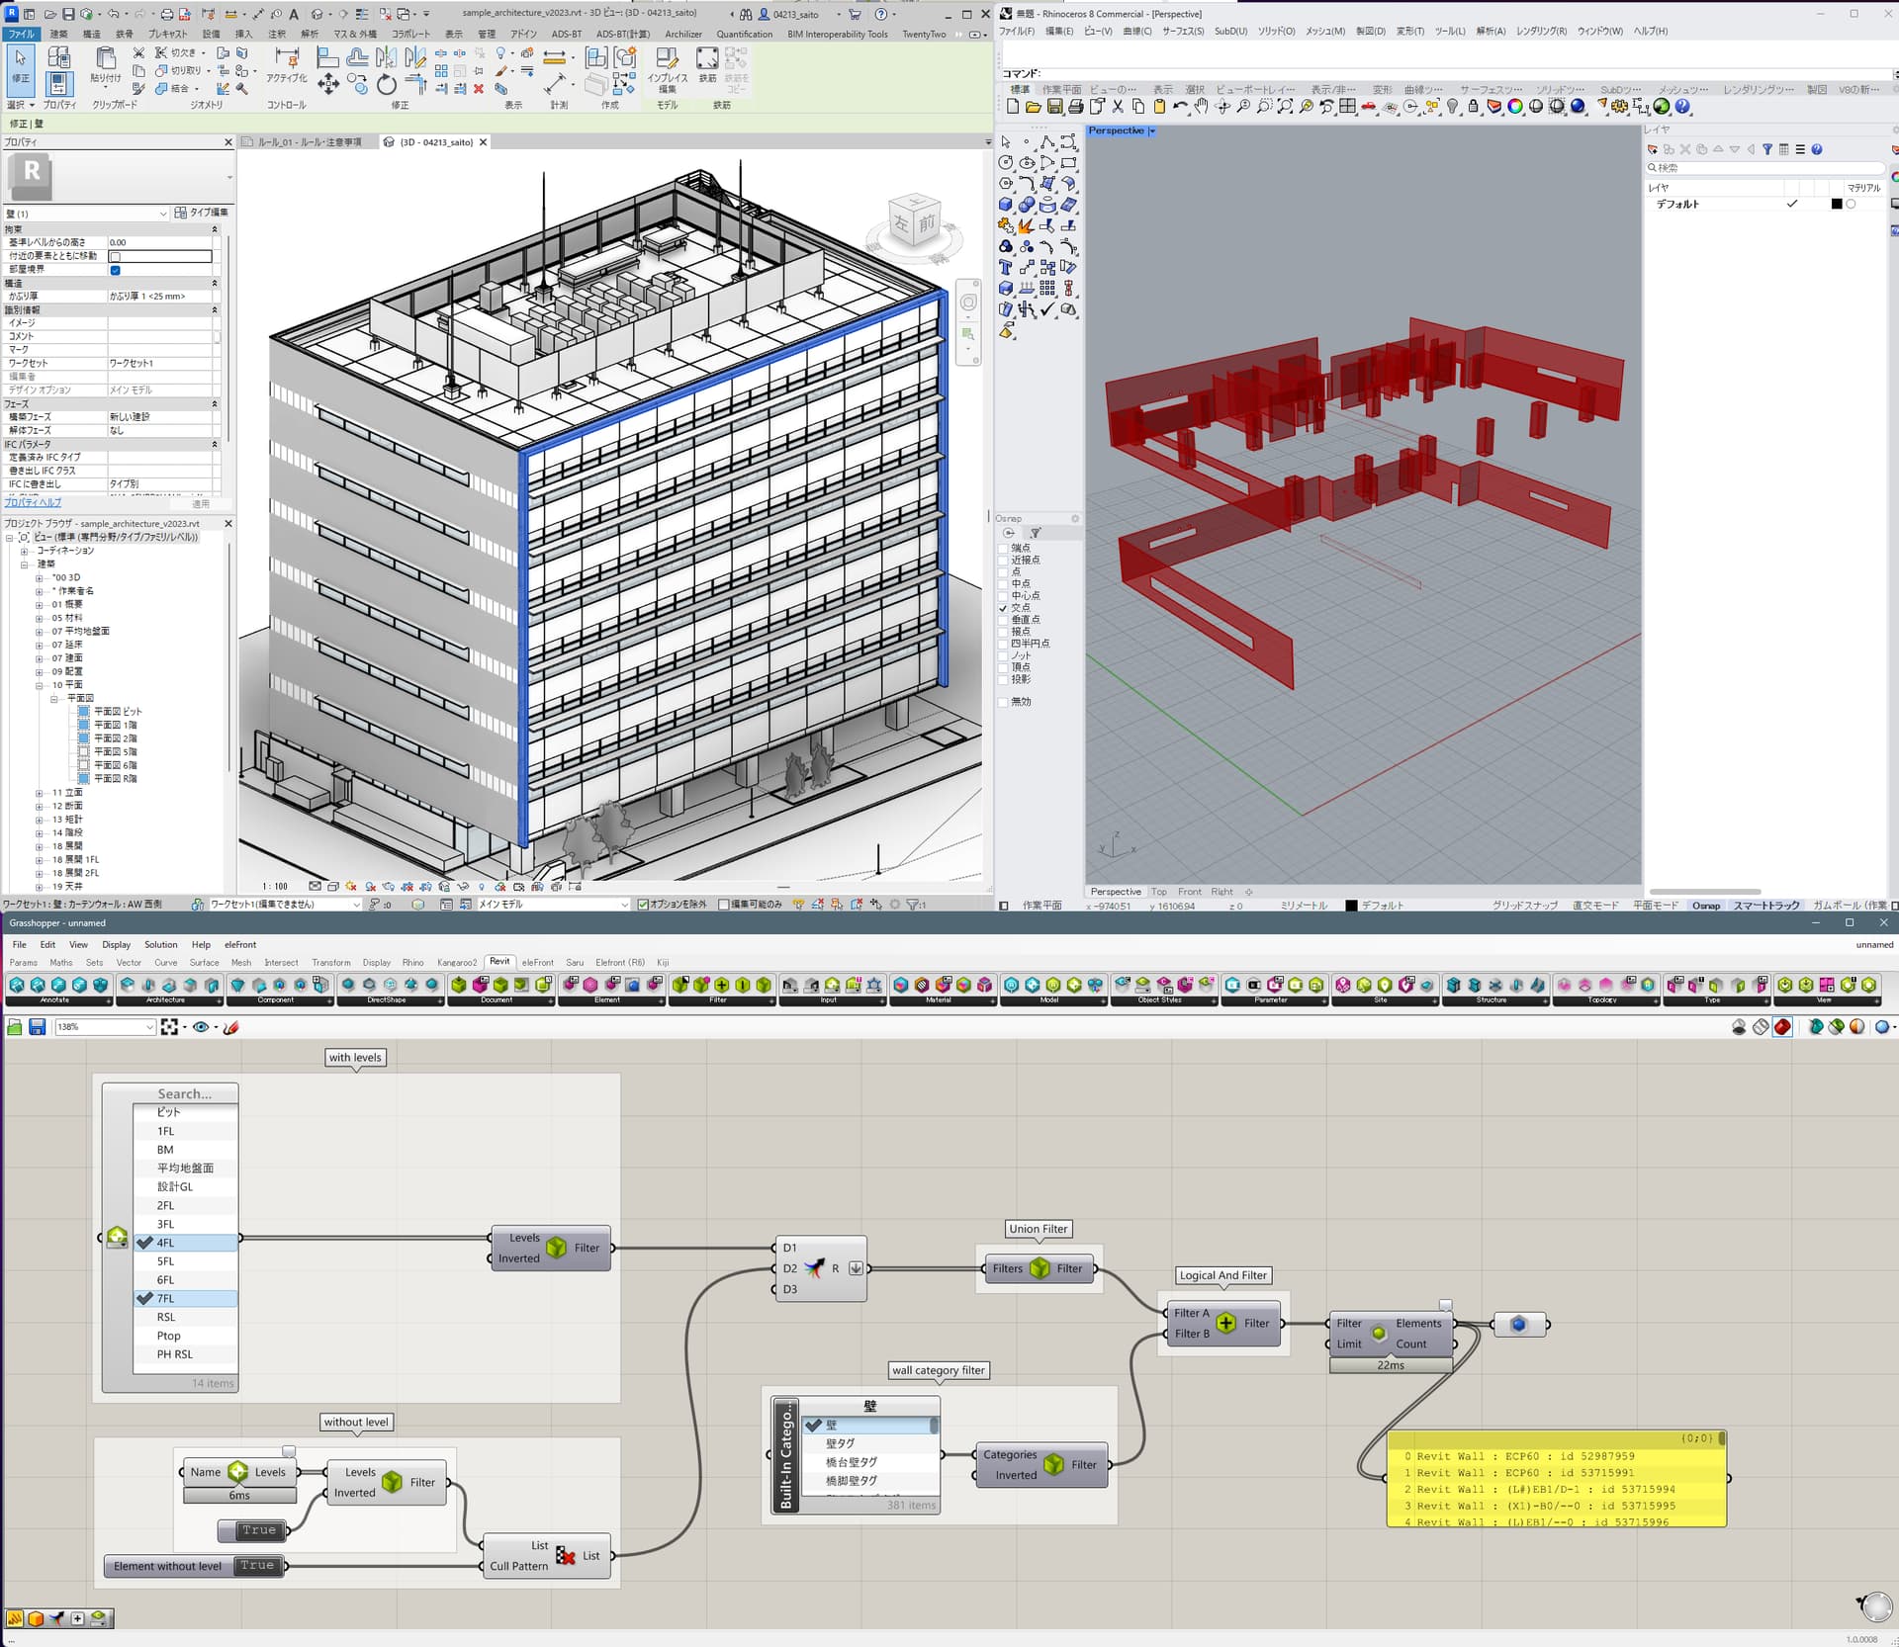Viewport: 1899px width, 1647px height.
Task: Expand 11 立面 node in Project Browser
Action: click(x=40, y=793)
